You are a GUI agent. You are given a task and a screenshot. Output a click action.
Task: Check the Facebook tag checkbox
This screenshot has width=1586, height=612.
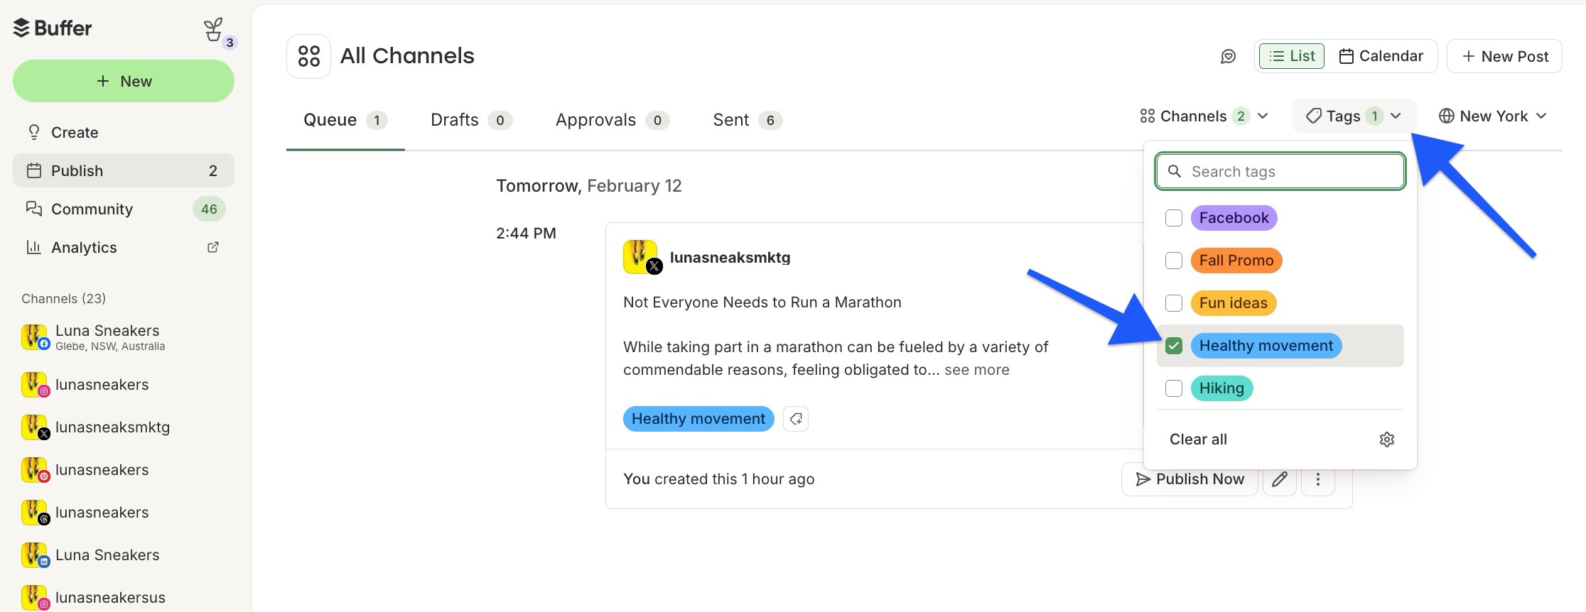(1174, 218)
